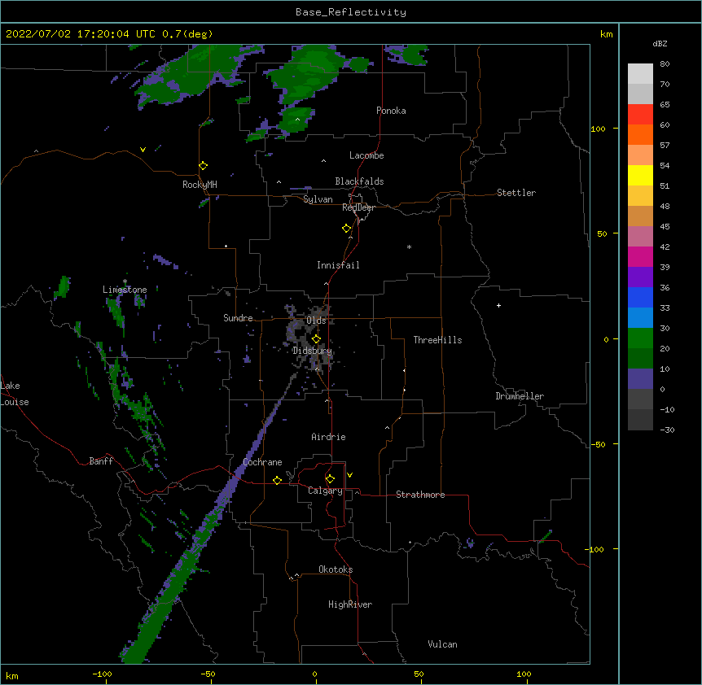Select the Olds label
Viewport: 702px width, 685px height.
coord(316,321)
